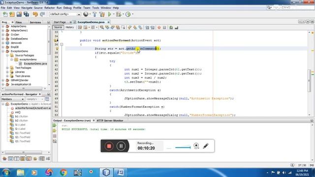Image resolution: width=315 pixels, height=177 pixels.
Task: Open File Explorer from the taskbar
Action: click(20, 173)
